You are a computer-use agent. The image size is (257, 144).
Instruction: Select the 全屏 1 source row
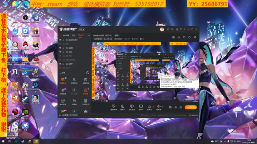(x=75, y=64)
